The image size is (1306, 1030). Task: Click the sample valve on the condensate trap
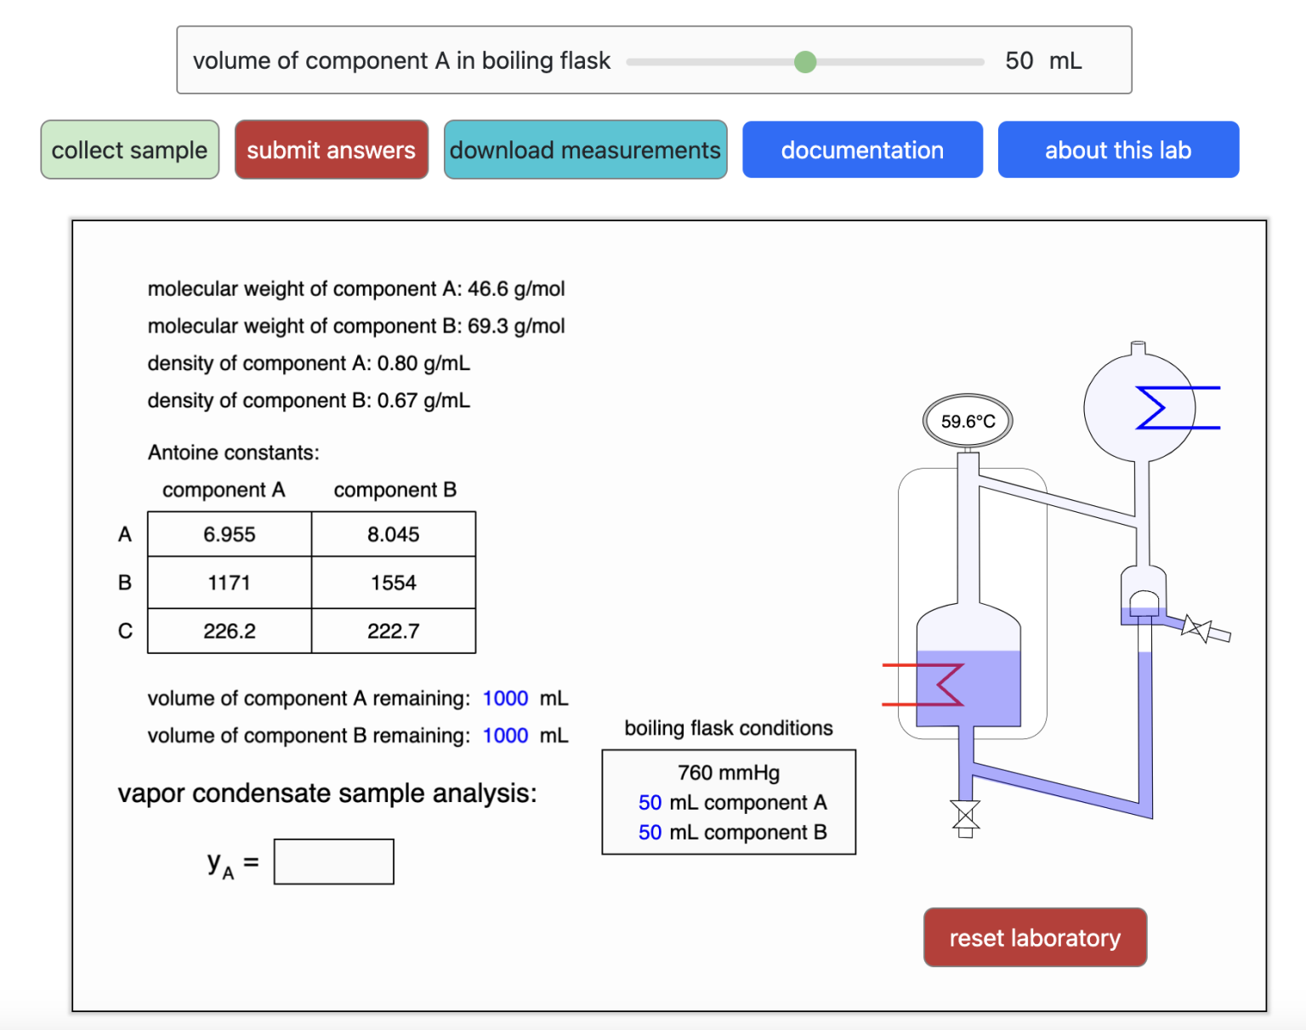[1197, 629]
